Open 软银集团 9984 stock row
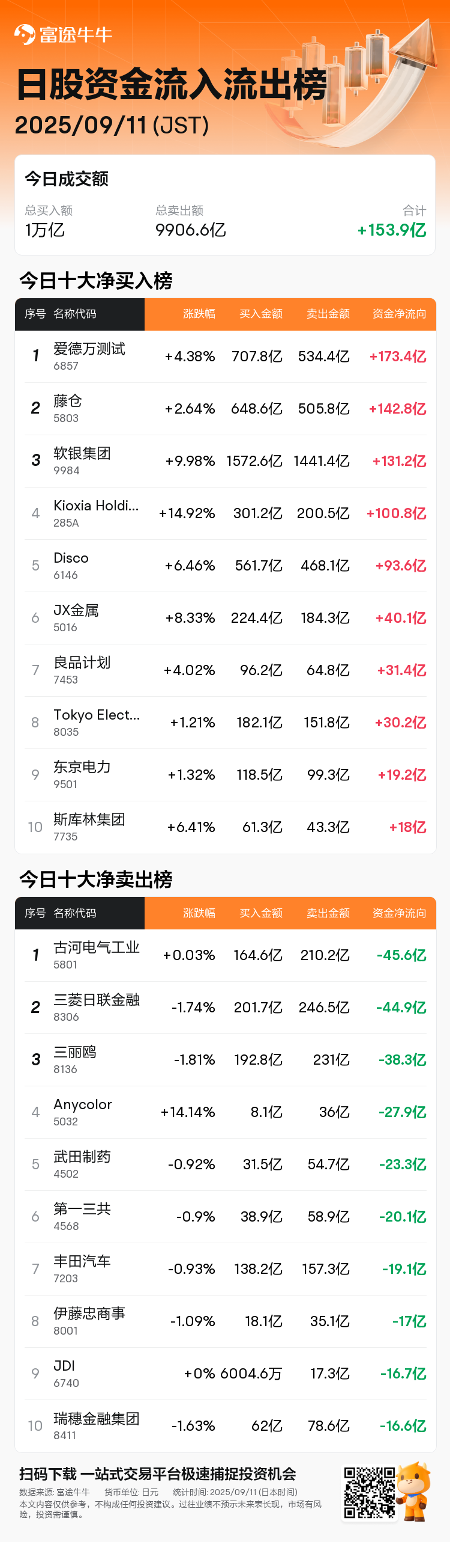The height and width of the screenshot is (1542, 450). click(x=225, y=461)
